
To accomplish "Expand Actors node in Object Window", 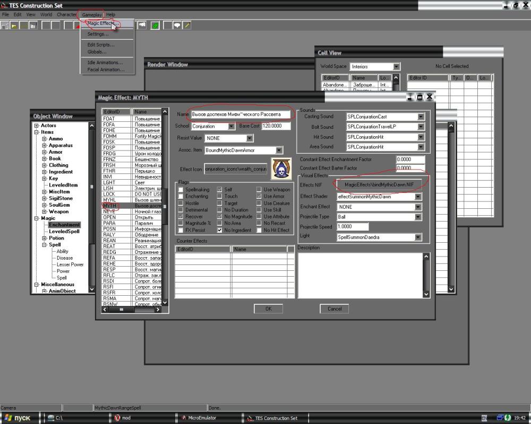I will (37, 126).
